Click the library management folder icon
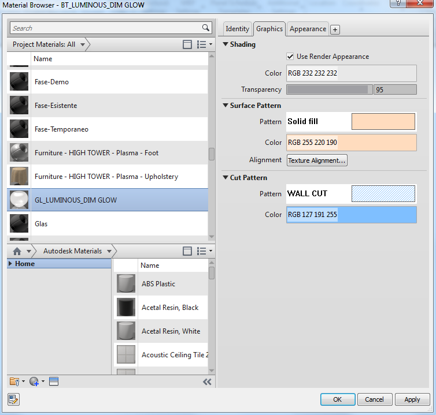Screen dimensions: 436x415 coord(15,382)
